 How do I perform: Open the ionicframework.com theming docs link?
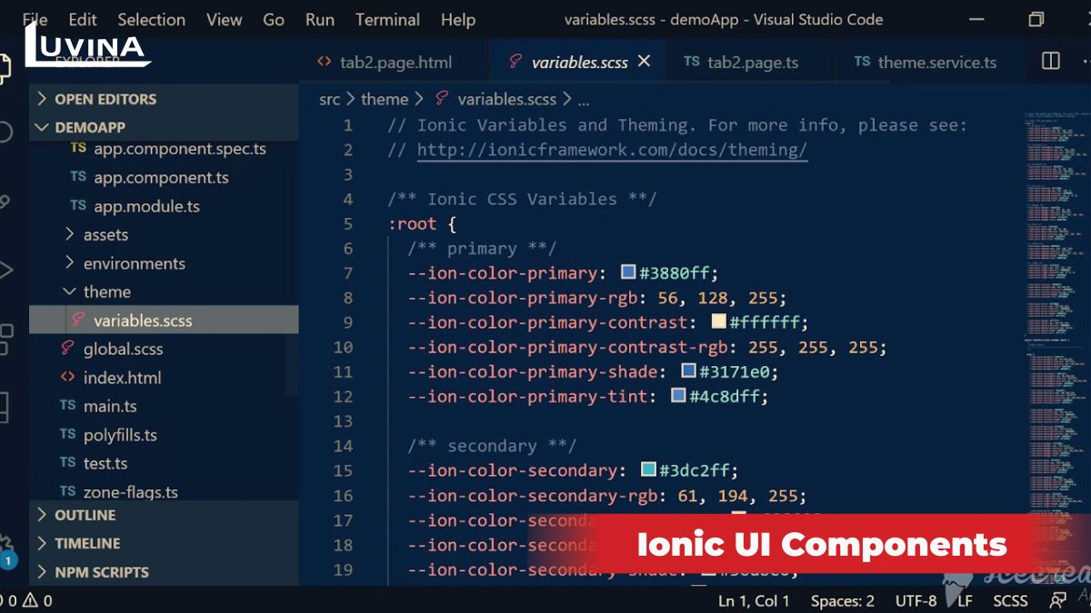pyautogui.click(x=612, y=150)
